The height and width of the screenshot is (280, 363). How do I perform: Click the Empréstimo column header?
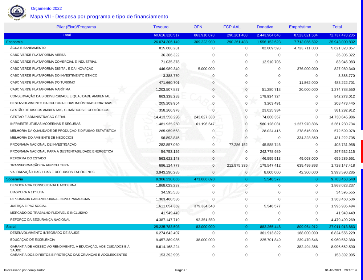pyautogui.click(x=300, y=27)
